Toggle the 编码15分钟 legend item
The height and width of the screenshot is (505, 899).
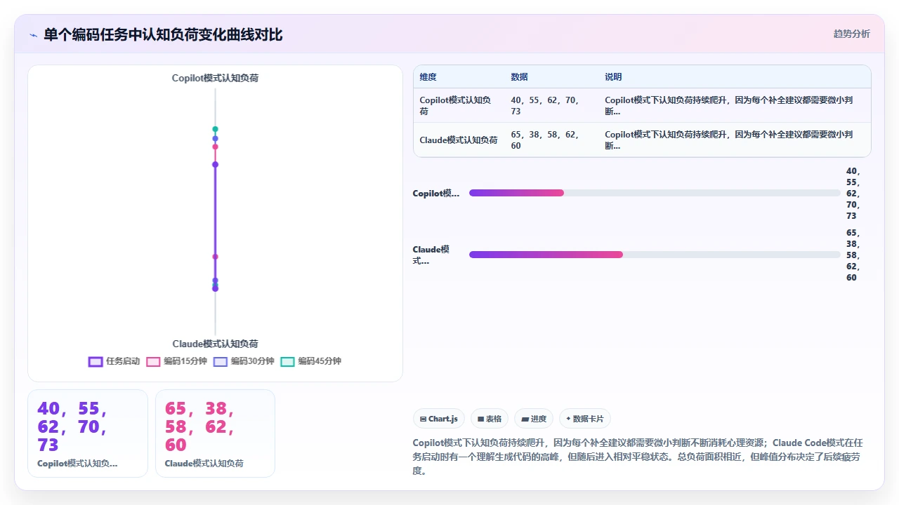176,361
